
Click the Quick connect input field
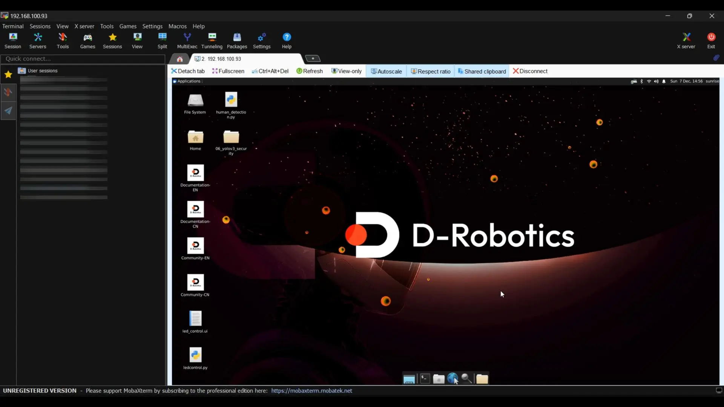[83, 59]
